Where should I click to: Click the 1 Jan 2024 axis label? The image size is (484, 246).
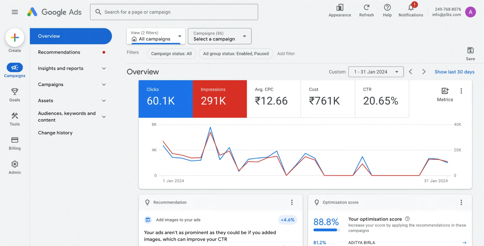(173, 181)
